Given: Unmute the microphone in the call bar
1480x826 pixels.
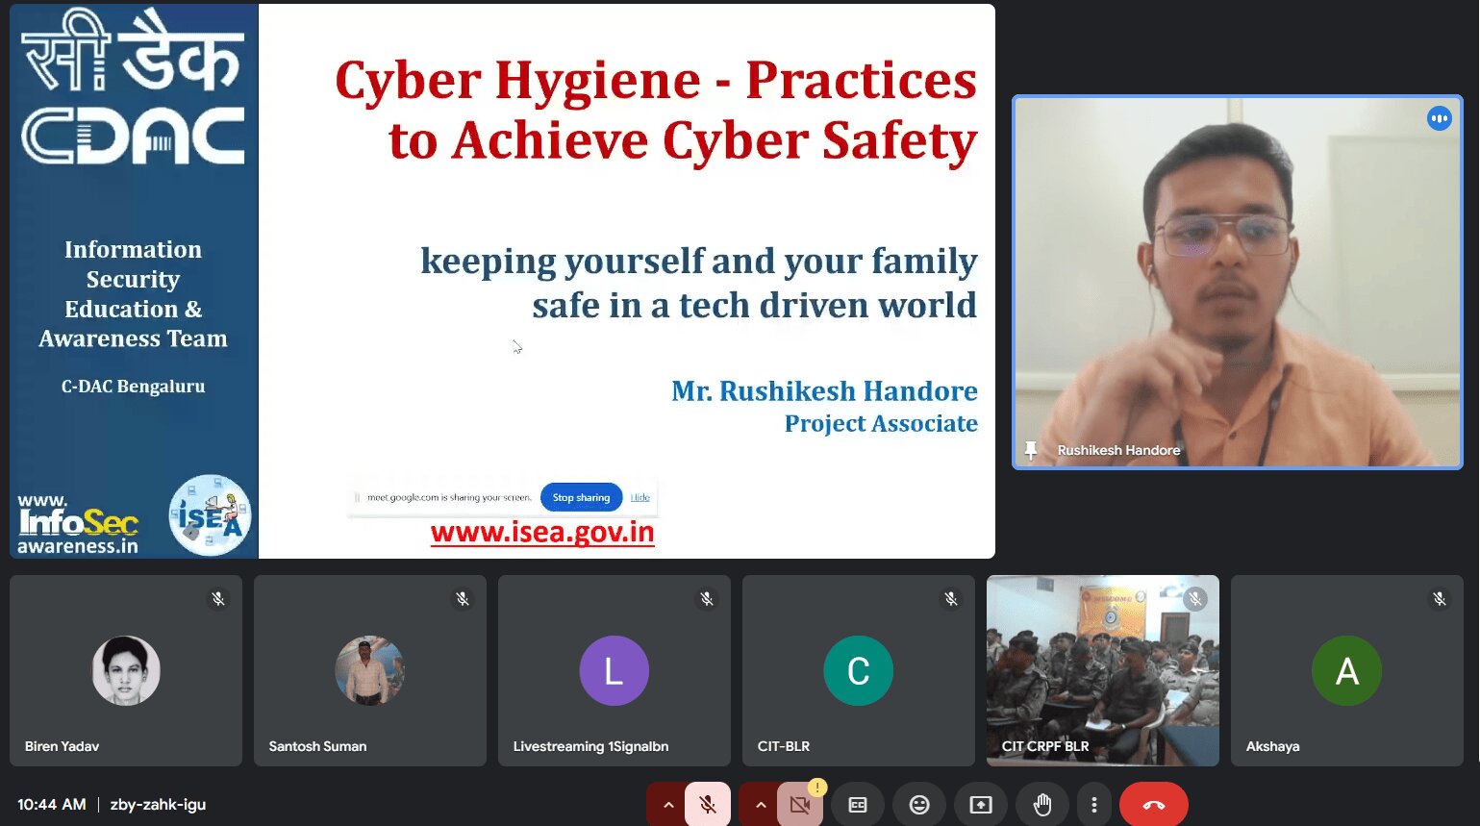Looking at the screenshot, I should [708, 805].
